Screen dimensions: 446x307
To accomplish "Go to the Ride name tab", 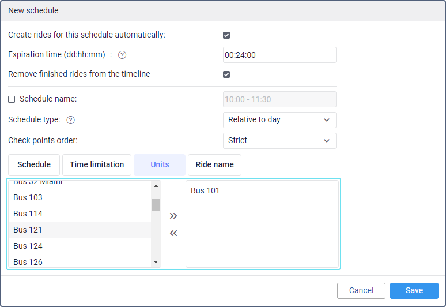I will click(214, 164).
